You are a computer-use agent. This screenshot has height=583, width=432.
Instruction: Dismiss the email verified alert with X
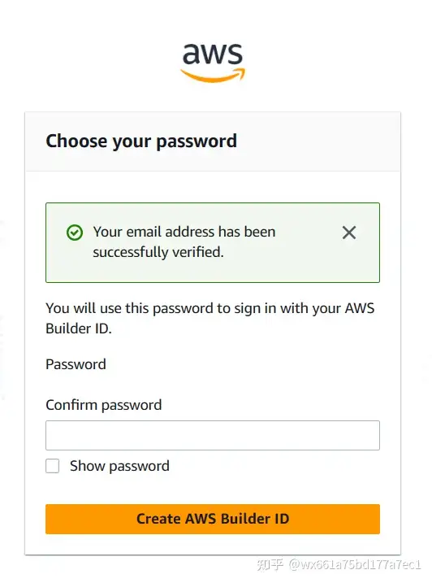click(x=349, y=233)
